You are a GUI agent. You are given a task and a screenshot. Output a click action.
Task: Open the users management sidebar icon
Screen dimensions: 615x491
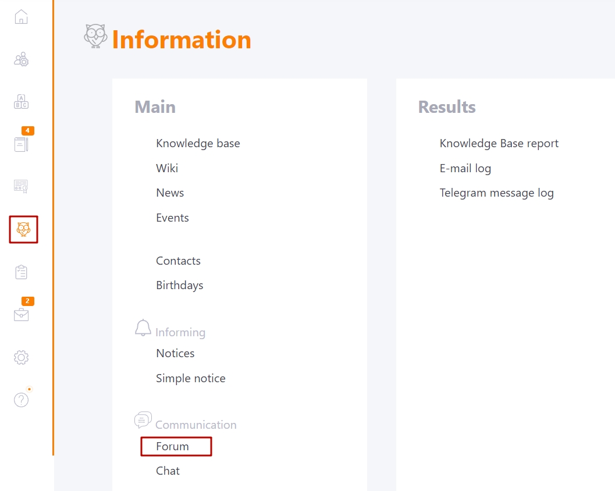coord(21,59)
